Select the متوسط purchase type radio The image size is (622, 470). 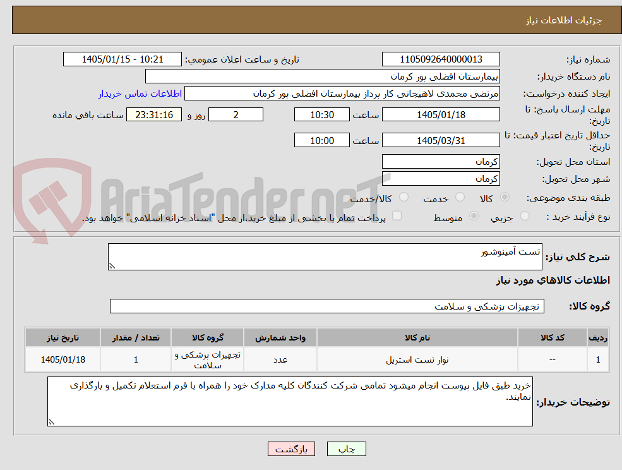pos(474,216)
